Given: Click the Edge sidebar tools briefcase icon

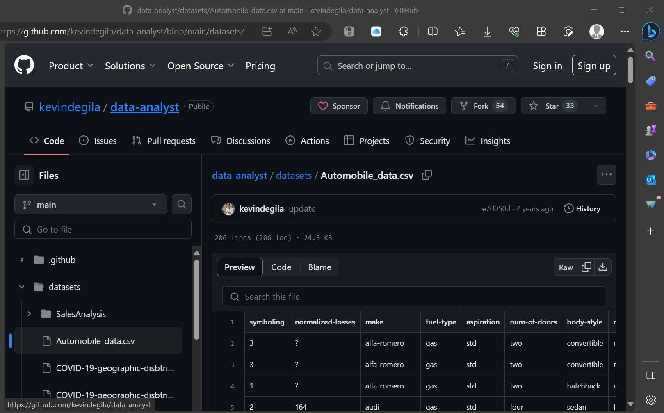Looking at the screenshot, I should coord(650,106).
